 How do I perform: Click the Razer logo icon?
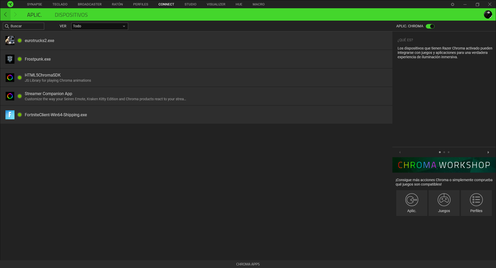(10, 4)
